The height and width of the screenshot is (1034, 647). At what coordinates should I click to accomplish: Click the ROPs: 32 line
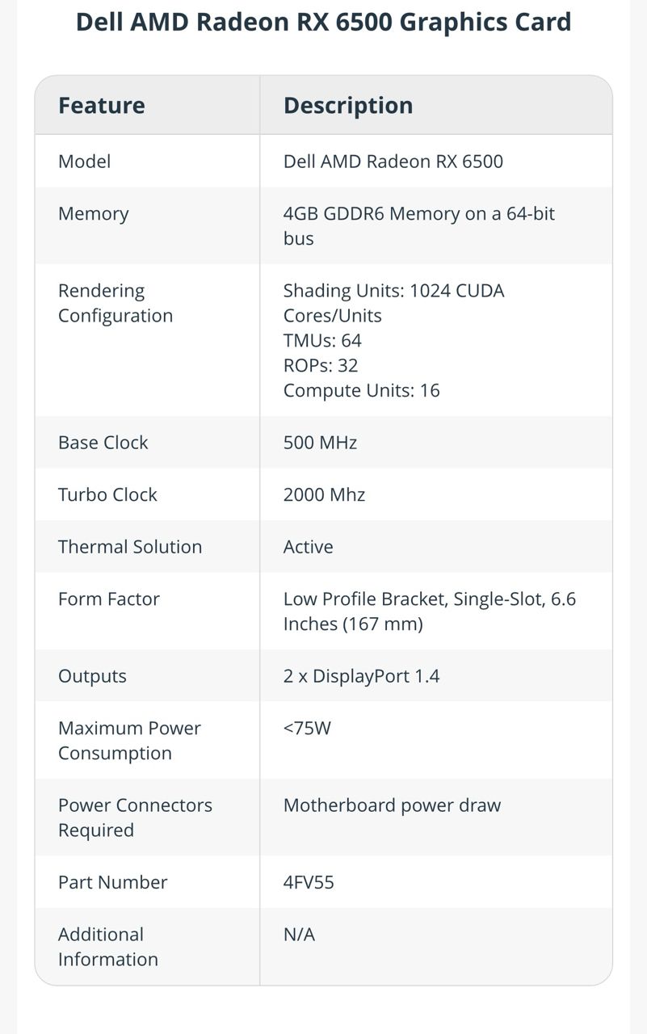point(321,365)
